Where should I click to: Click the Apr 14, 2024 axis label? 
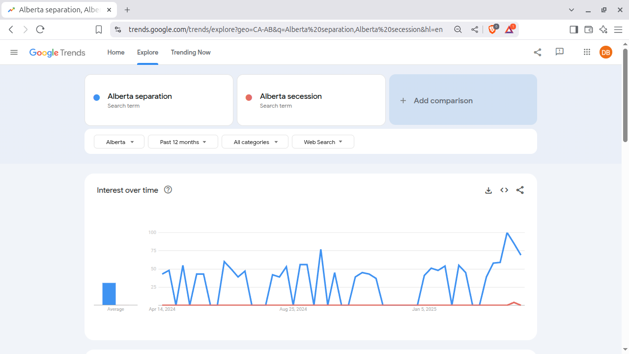(162, 309)
